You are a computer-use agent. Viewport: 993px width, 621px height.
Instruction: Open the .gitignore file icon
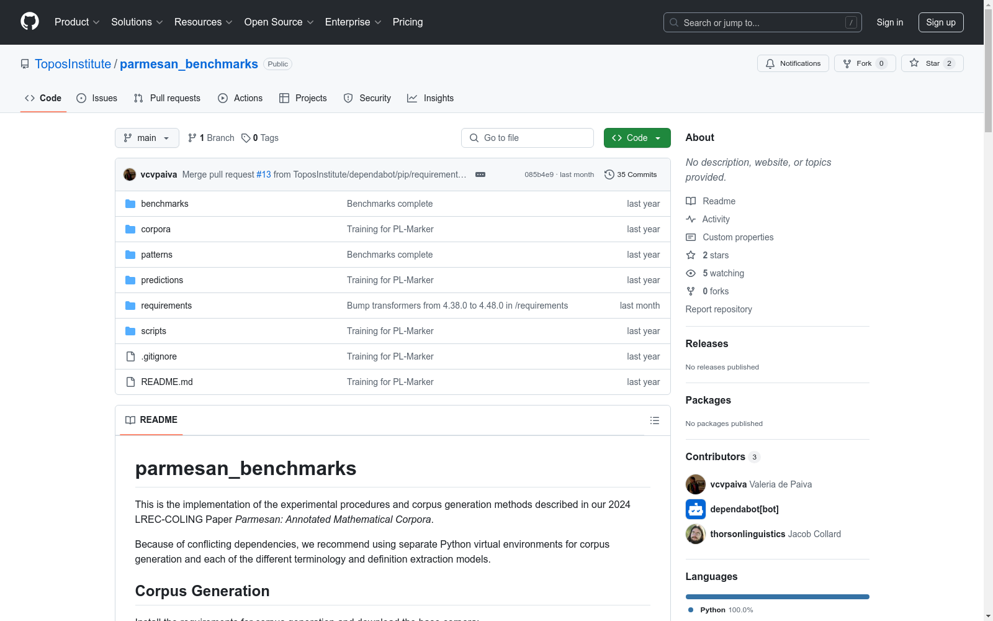coord(130,356)
